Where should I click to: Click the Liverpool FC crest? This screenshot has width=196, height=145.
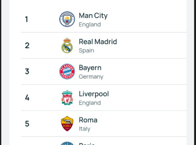[67, 97]
